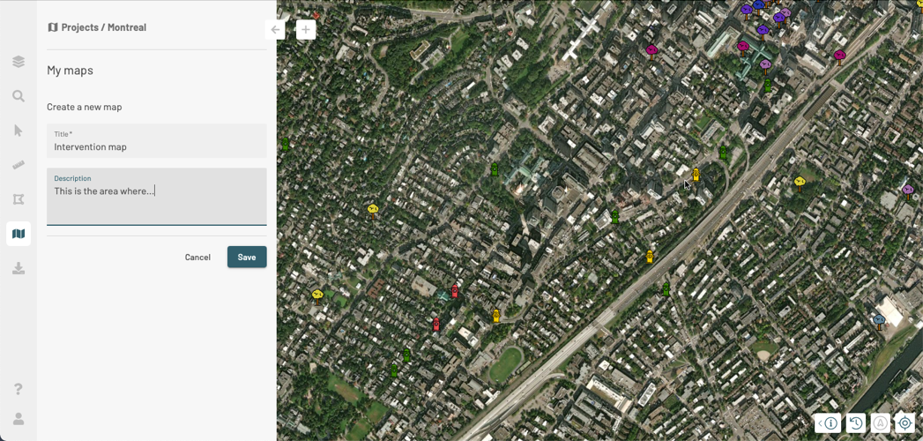The height and width of the screenshot is (441, 923).
Task: Click the active My maps sidebar icon
Action: [x=19, y=234]
